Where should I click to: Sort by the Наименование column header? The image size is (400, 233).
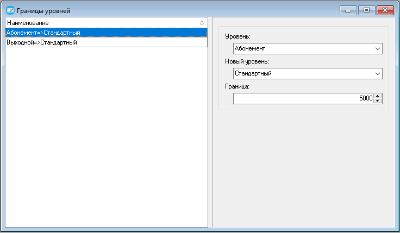click(x=106, y=23)
